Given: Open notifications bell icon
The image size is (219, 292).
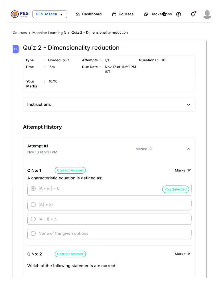Looking at the screenshot, I should pyautogui.click(x=193, y=14).
